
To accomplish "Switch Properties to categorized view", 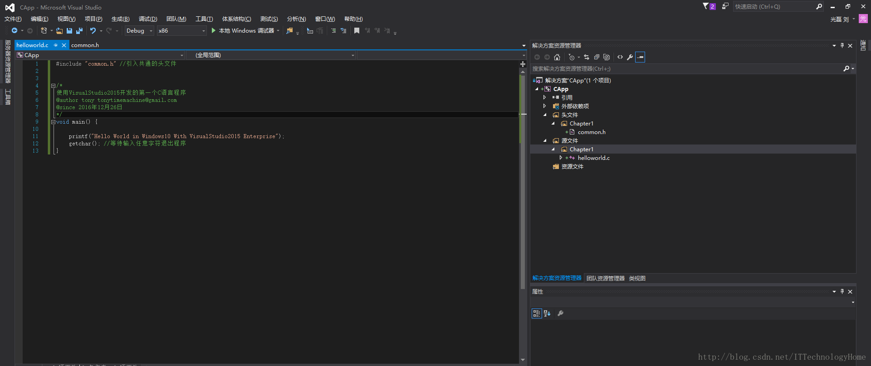I will pyautogui.click(x=537, y=313).
